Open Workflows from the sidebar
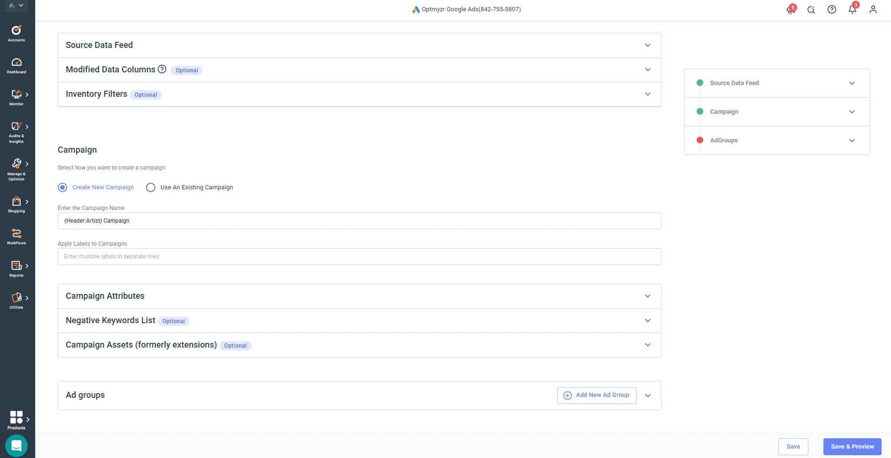Screen dimensions: 891x458 tap(16, 236)
